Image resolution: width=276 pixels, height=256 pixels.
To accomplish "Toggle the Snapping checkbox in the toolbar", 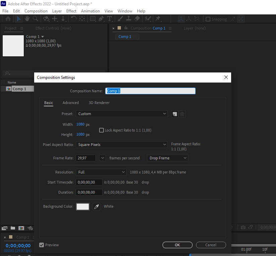I will (x=208, y=19).
